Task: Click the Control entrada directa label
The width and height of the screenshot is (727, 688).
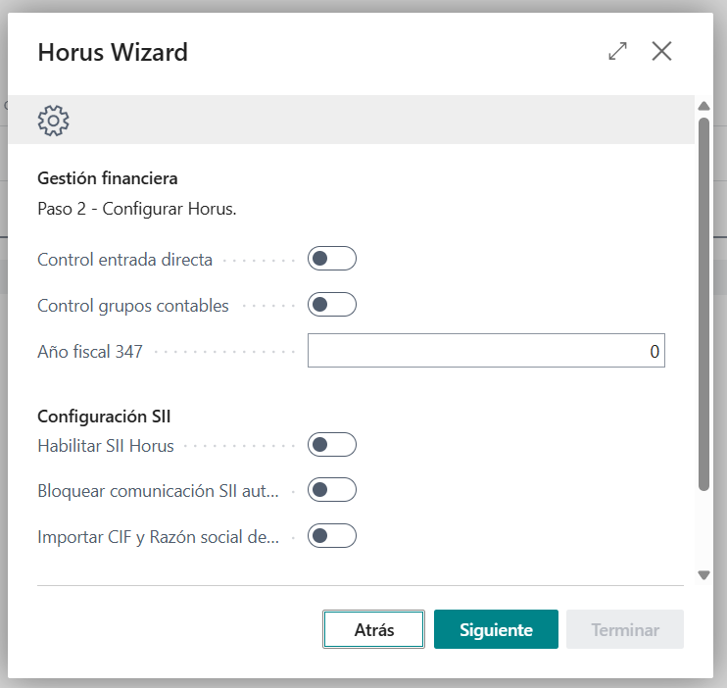Action: [x=124, y=260]
